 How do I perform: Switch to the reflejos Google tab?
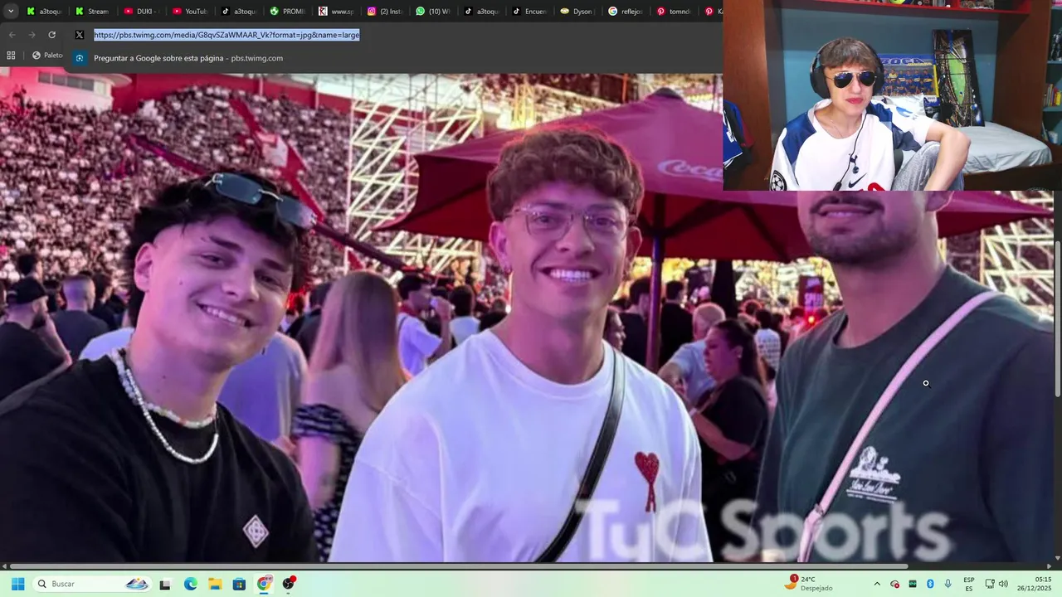point(626,12)
